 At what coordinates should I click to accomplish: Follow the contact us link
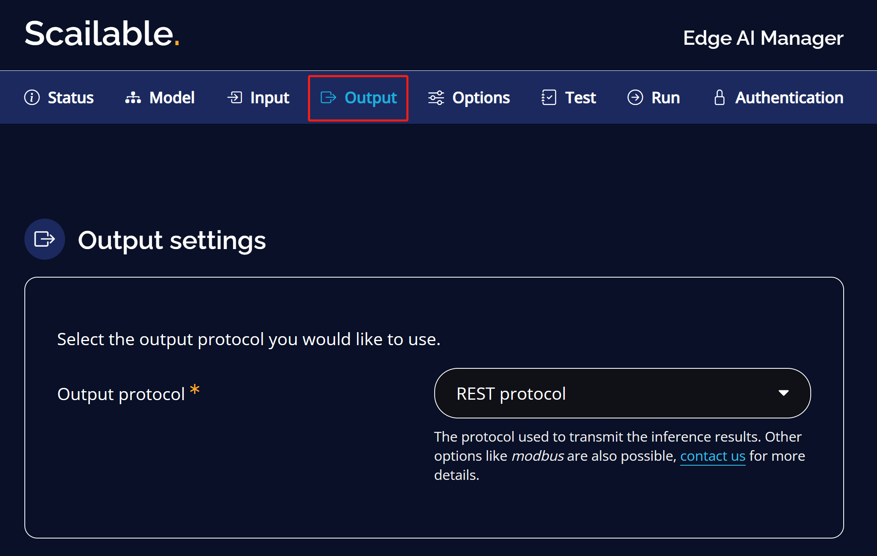click(713, 456)
